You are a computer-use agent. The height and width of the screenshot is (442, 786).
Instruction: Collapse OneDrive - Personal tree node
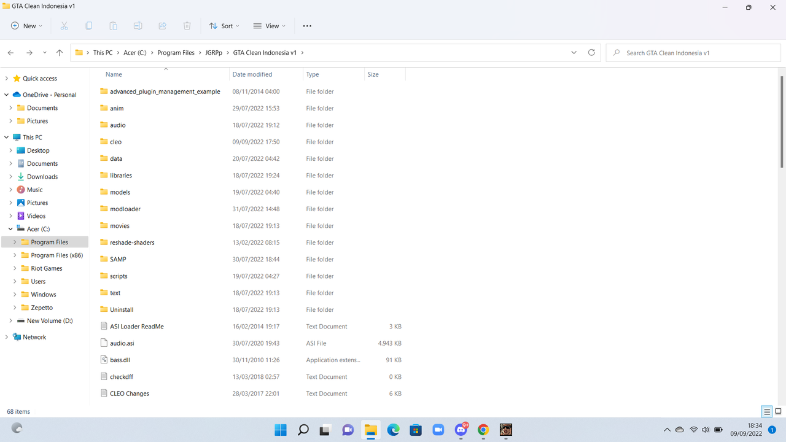(7, 95)
